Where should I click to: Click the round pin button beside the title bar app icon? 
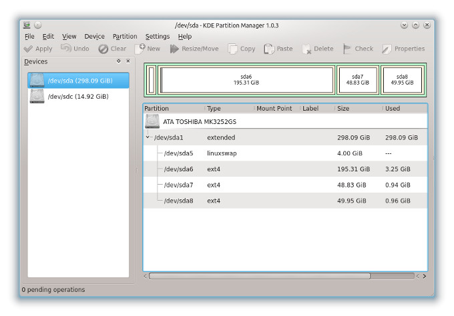tap(38, 25)
